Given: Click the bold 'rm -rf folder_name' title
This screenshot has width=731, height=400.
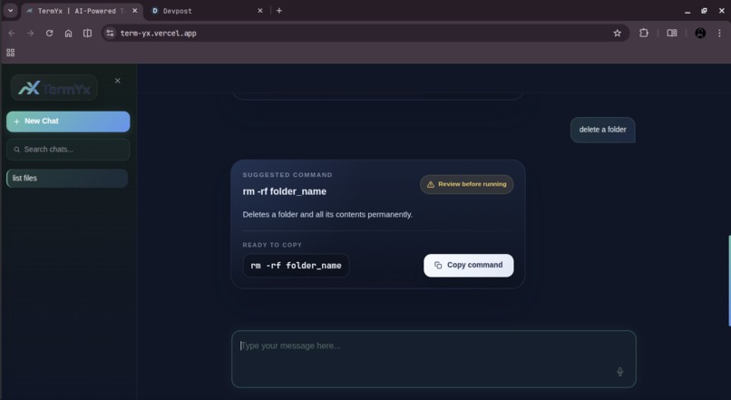Looking at the screenshot, I should pyautogui.click(x=285, y=191).
